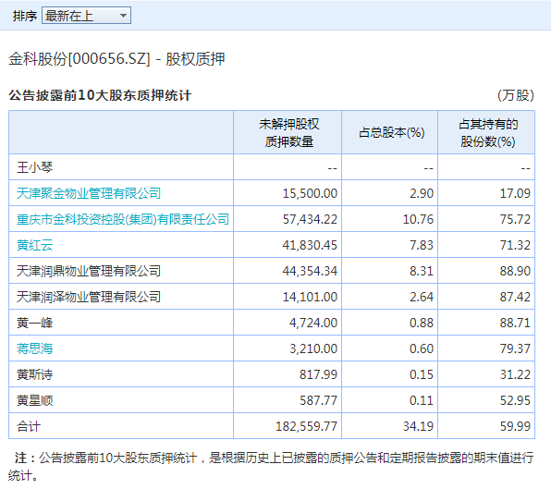Open the 天津聚金物业管理有限公司 link
This screenshot has height=489, width=551.
click(89, 193)
